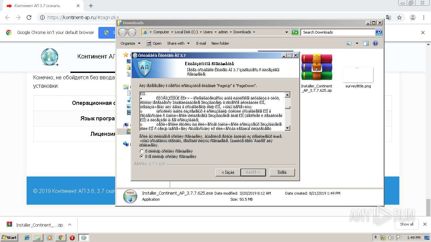Click the Favorites star in navigation pane
The image size is (431, 242).
point(126,54)
